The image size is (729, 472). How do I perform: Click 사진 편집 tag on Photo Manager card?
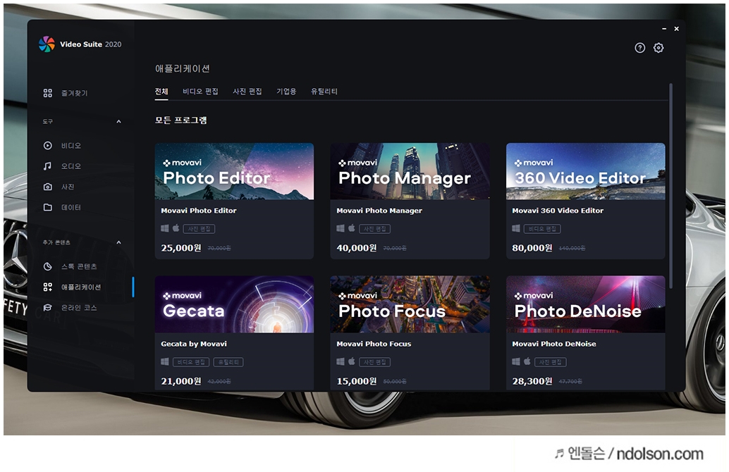click(x=375, y=228)
